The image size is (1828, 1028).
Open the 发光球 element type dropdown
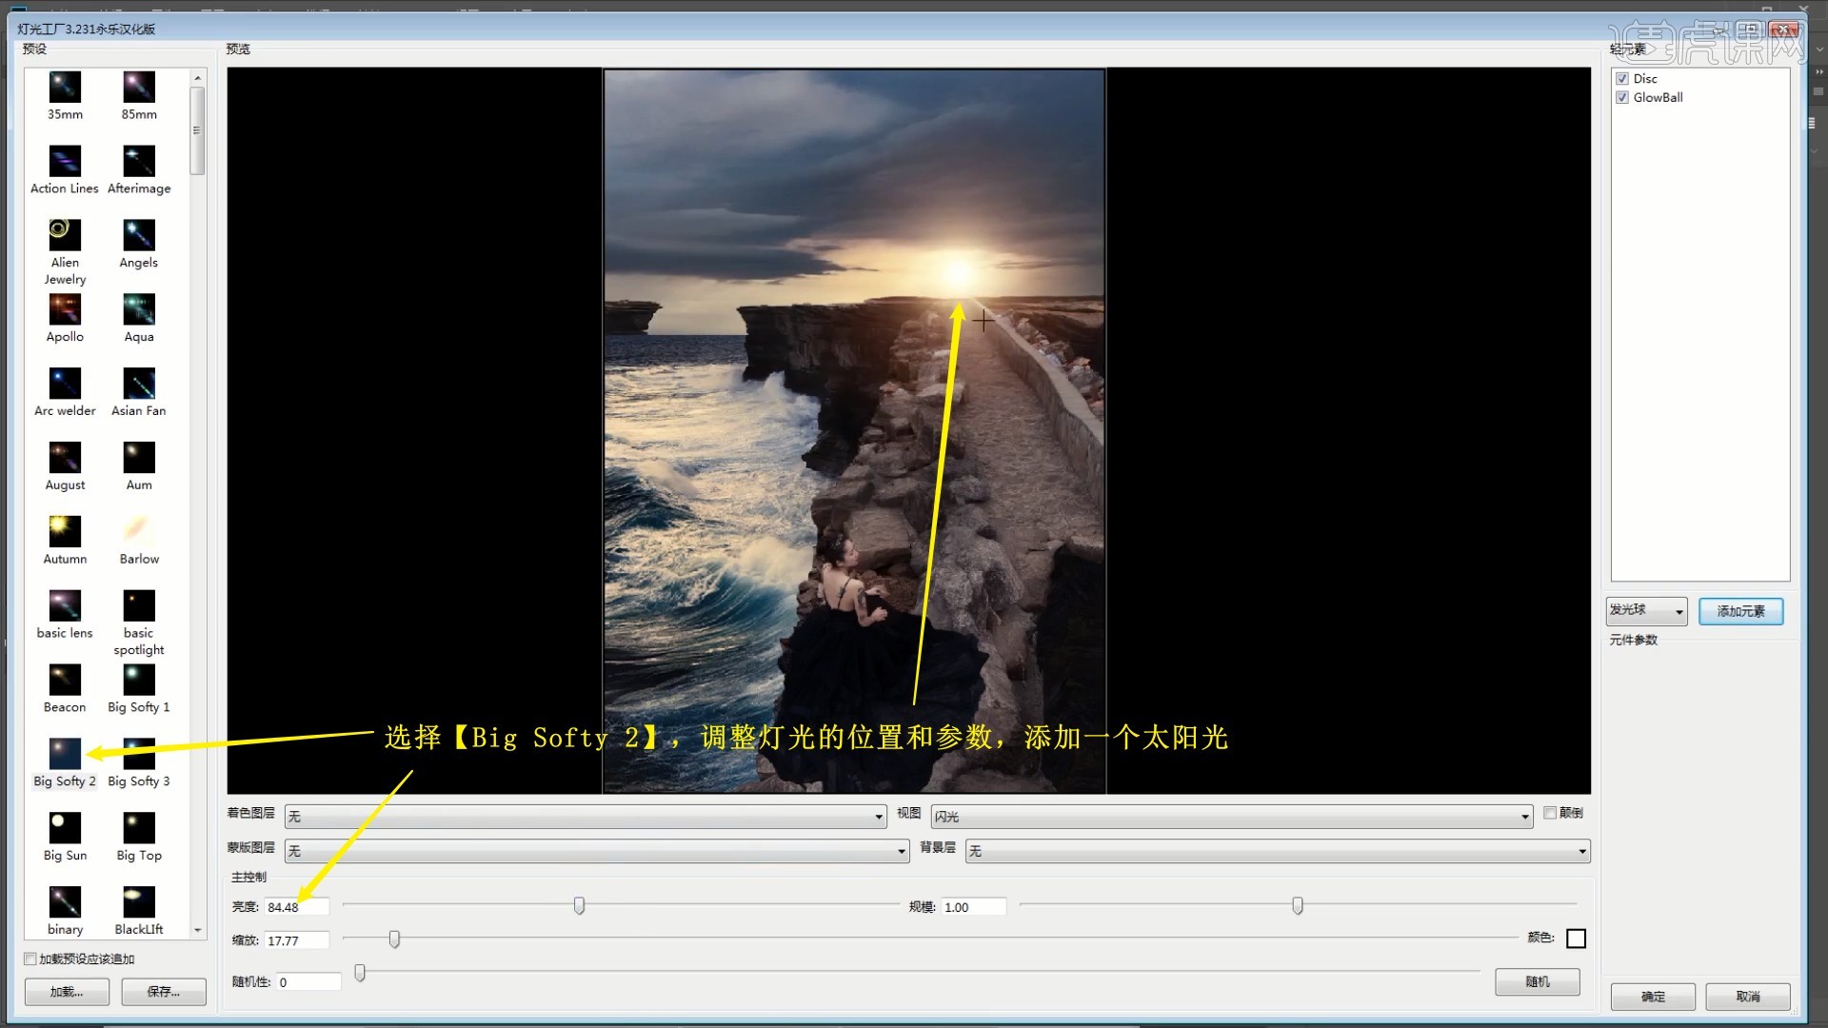click(1646, 611)
